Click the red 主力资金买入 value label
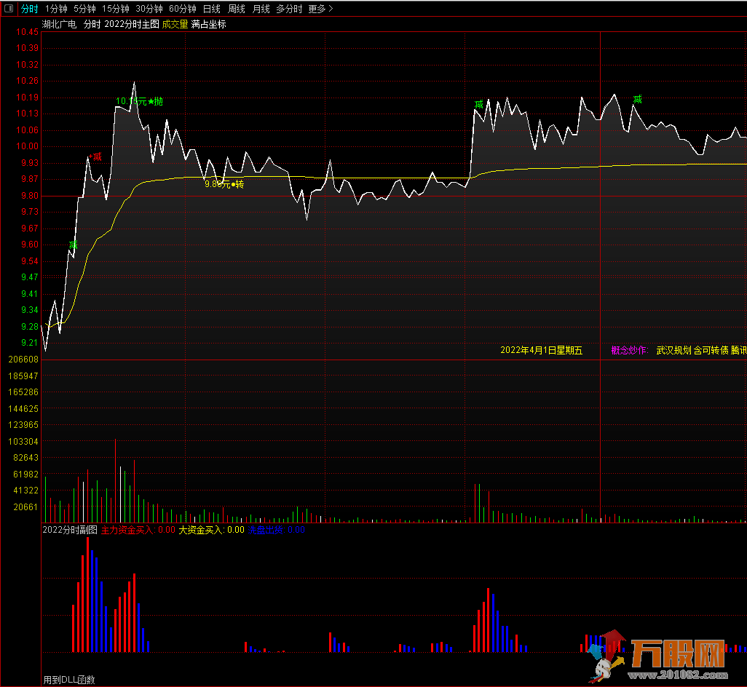The image size is (747, 687). coord(138,530)
